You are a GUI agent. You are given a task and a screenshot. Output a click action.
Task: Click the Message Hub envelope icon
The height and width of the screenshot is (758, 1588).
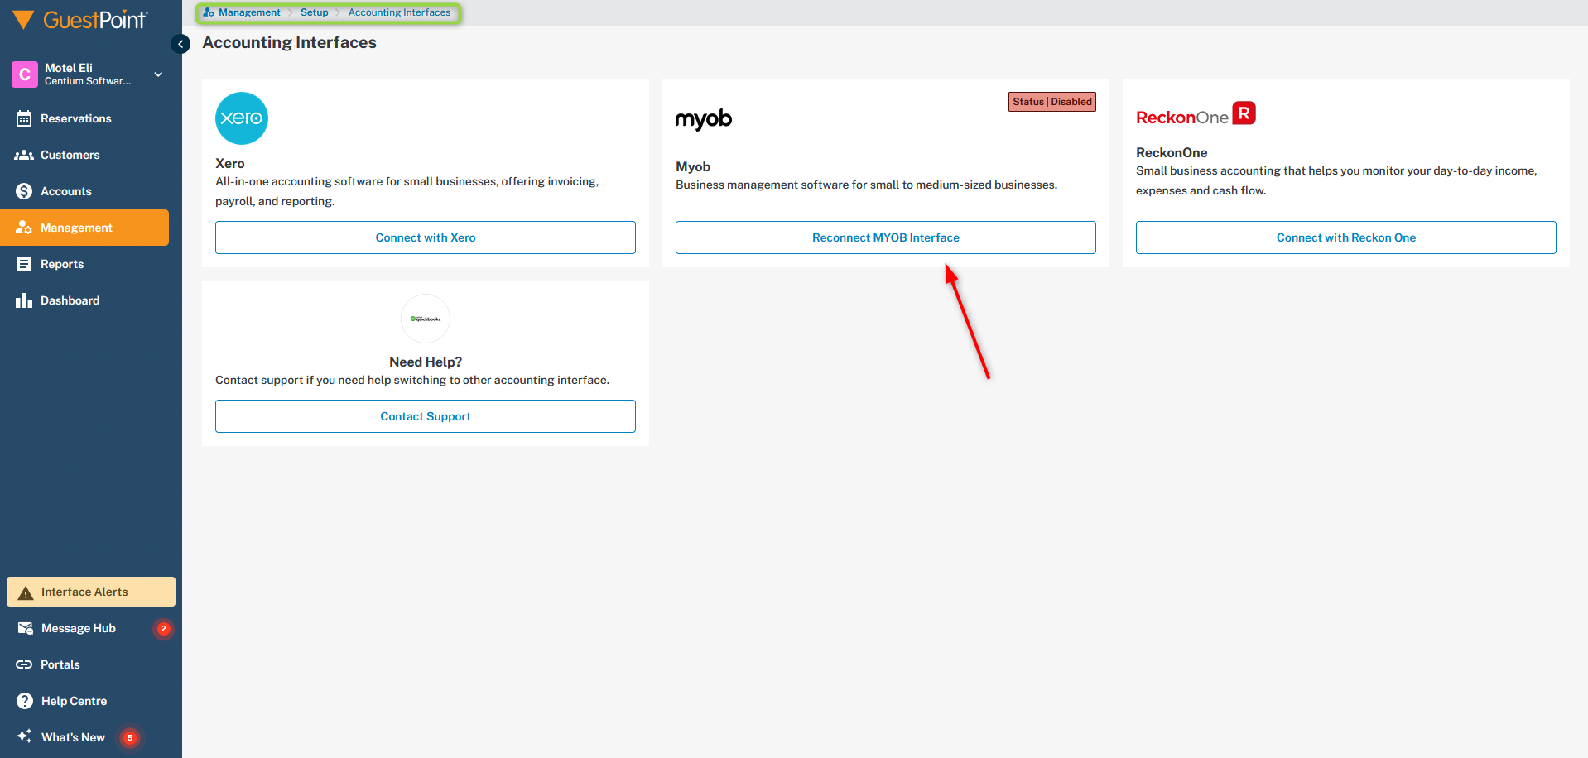[x=26, y=629]
